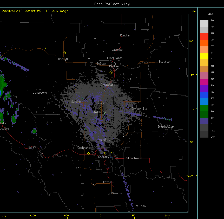Screen dimensions: 224x219
Task: Select the Didsbury label
Action: pos(100,112)
